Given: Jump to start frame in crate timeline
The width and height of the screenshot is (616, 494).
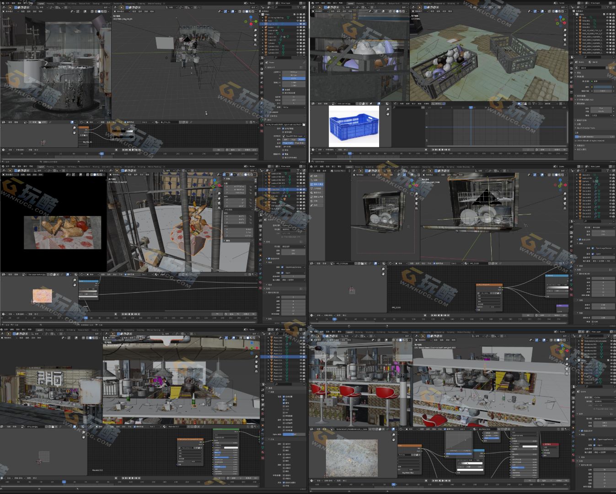Looking at the screenshot, I should [433, 150].
